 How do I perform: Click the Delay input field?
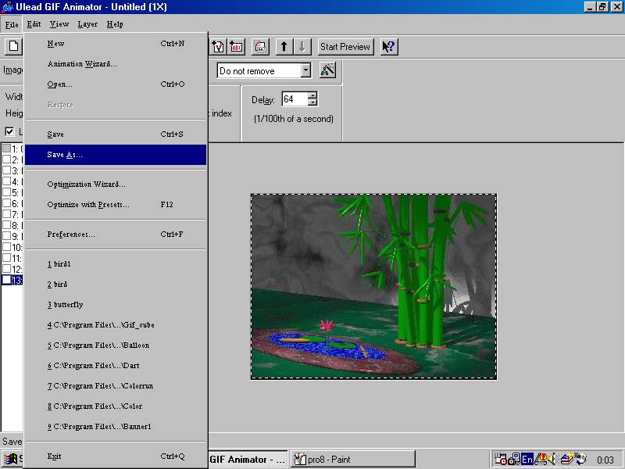(x=294, y=99)
